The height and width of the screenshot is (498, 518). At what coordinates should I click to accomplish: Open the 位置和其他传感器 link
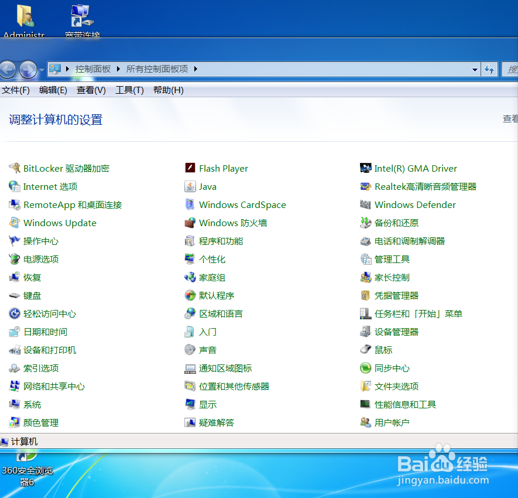click(x=234, y=386)
